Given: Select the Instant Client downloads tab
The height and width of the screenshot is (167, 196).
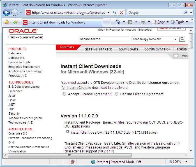Looking at the screenshot, I should (x=62, y=22).
